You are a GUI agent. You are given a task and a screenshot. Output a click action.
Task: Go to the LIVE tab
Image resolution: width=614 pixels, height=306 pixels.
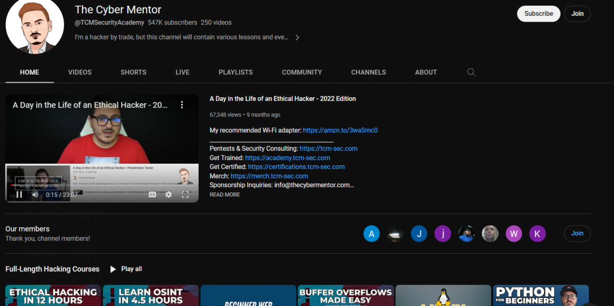183,72
